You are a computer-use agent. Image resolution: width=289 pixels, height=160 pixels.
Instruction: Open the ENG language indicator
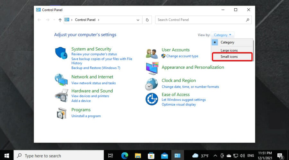point(250,156)
